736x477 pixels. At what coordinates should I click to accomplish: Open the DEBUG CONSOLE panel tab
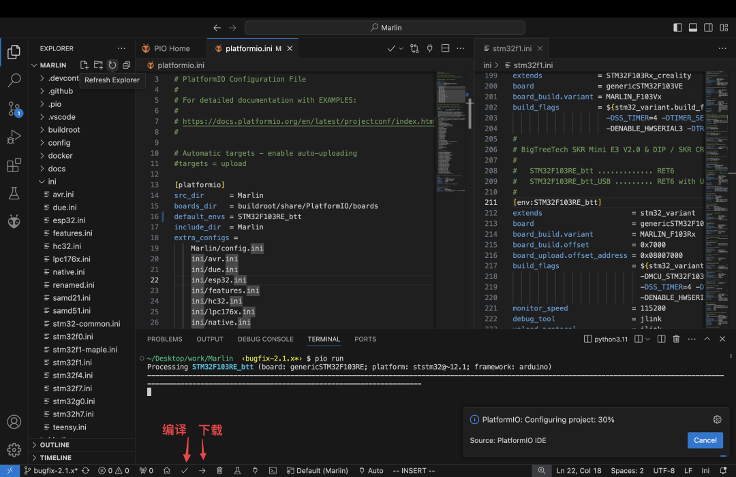pos(265,339)
